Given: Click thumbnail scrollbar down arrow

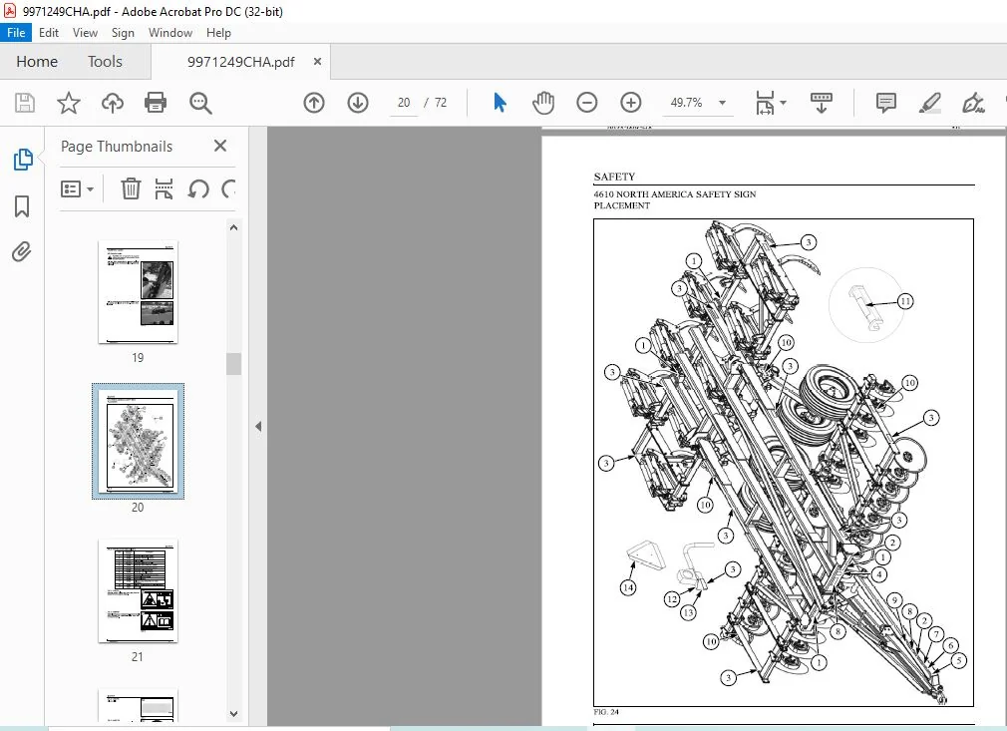Looking at the screenshot, I should pyautogui.click(x=233, y=714).
